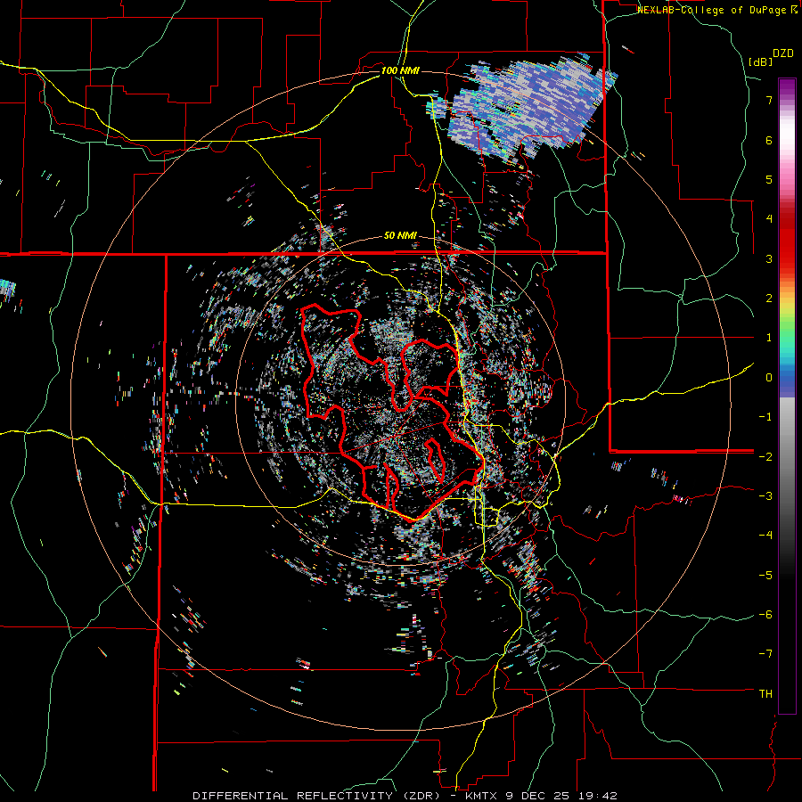
Task: Click the "[dB]" unit label
Action: [x=760, y=61]
